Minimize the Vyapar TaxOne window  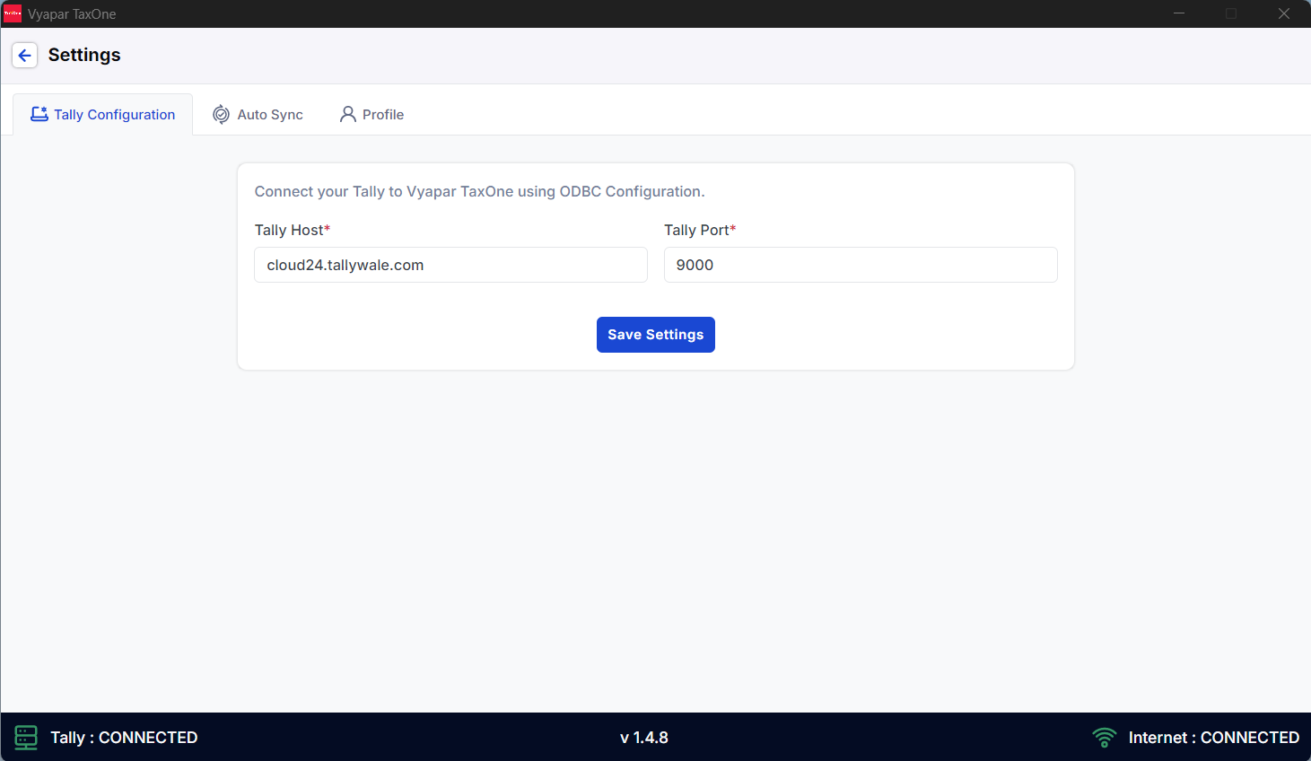point(1179,13)
